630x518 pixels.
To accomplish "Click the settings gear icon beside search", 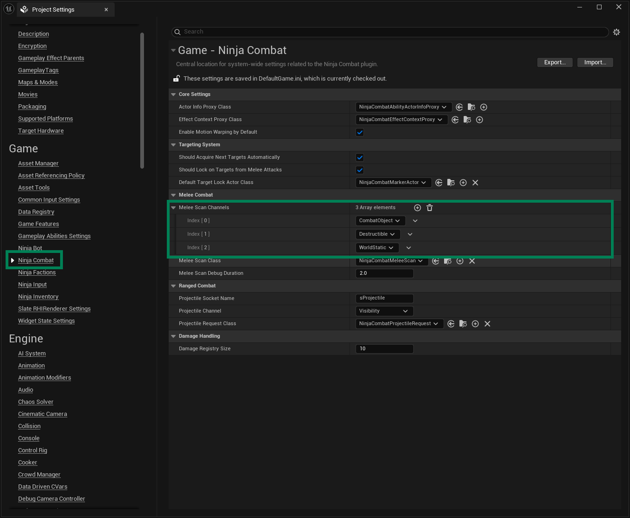I will (616, 32).
